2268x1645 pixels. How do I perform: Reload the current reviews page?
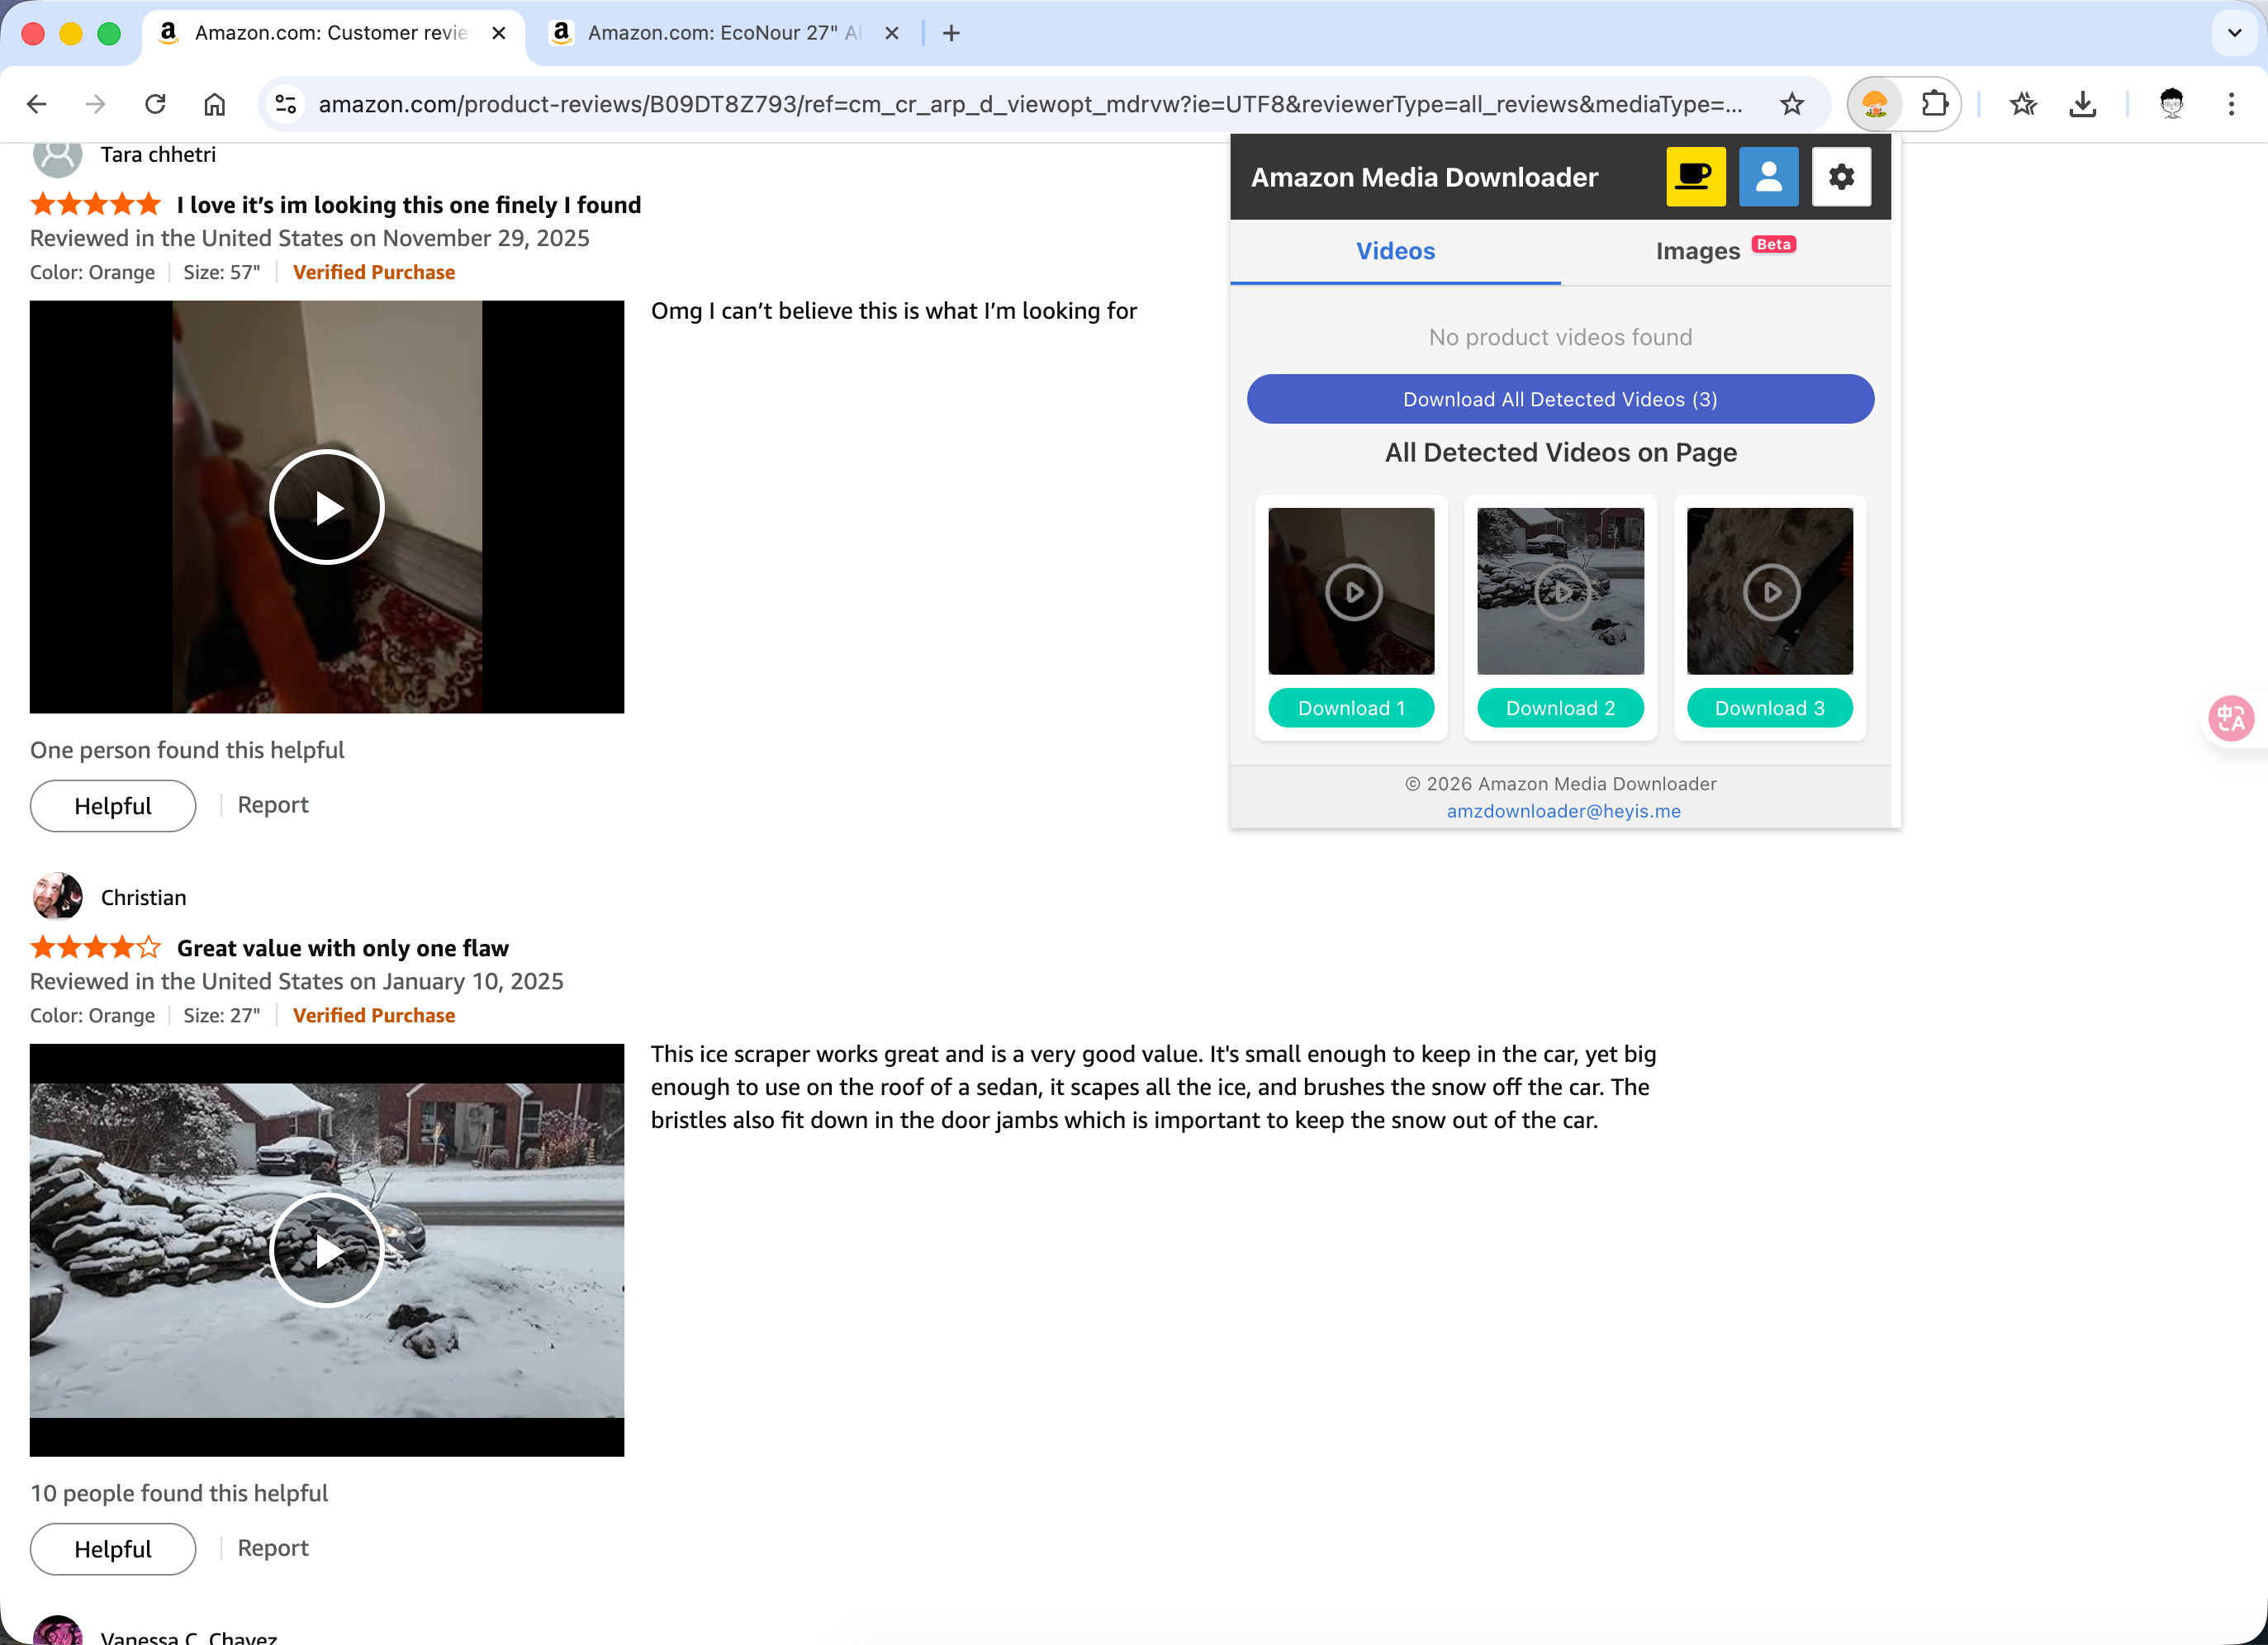click(x=155, y=103)
